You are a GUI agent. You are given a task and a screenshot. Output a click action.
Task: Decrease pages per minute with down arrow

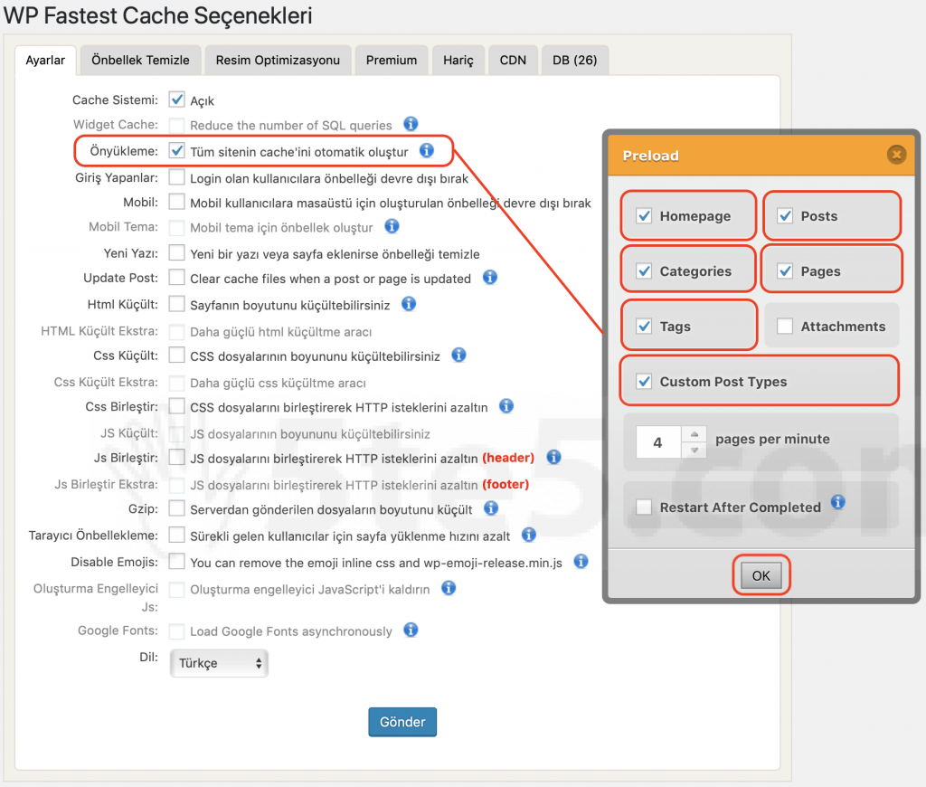694,450
